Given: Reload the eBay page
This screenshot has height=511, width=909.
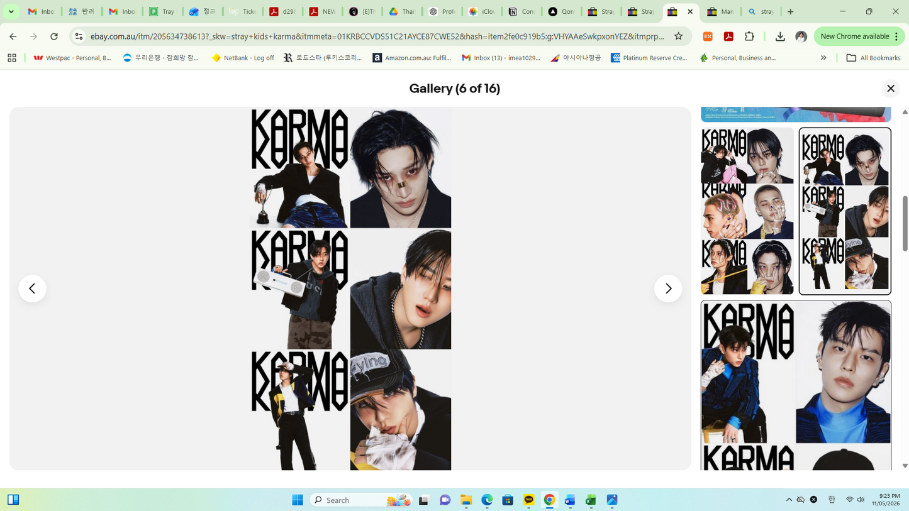Looking at the screenshot, I should [54, 36].
